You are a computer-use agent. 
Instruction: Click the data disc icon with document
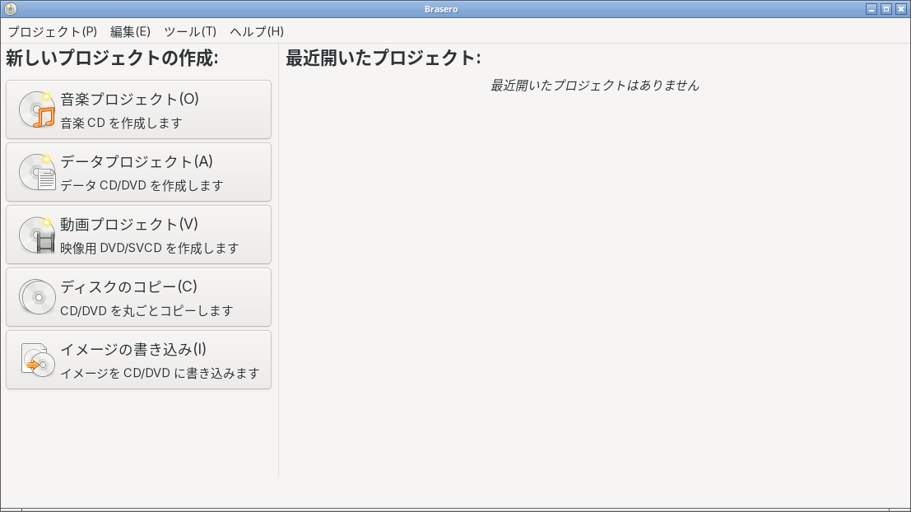[x=37, y=172]
